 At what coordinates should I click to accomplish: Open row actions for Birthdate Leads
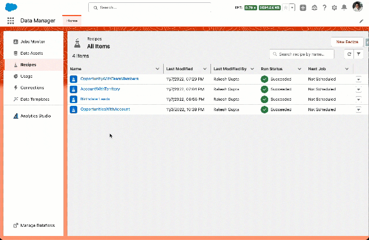359,100
